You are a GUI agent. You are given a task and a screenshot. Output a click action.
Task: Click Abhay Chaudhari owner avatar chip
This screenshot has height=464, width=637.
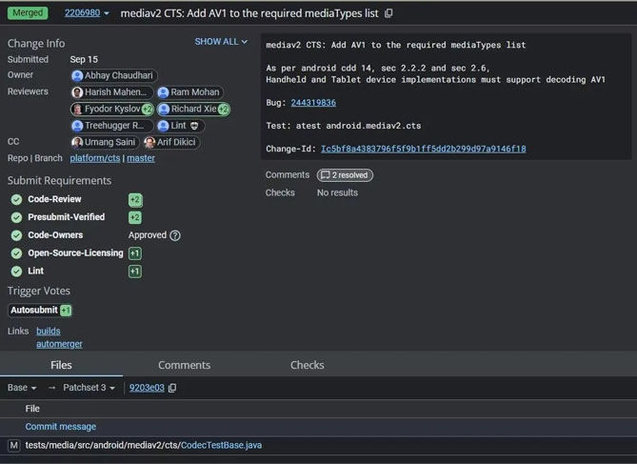(x=113, y=75)
